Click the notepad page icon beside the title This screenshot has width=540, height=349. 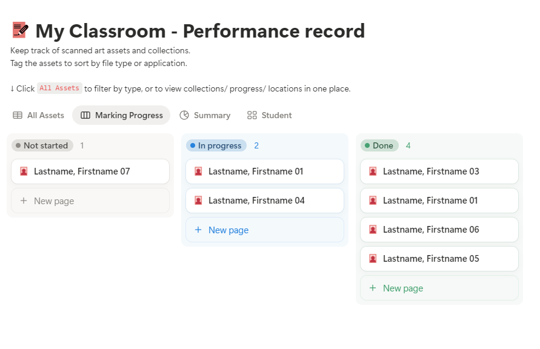(19, 31)
